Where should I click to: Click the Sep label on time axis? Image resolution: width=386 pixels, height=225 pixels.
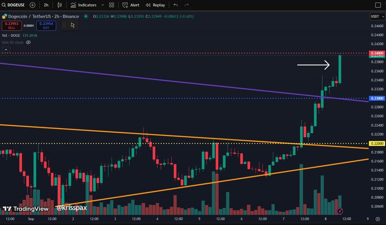31,219
